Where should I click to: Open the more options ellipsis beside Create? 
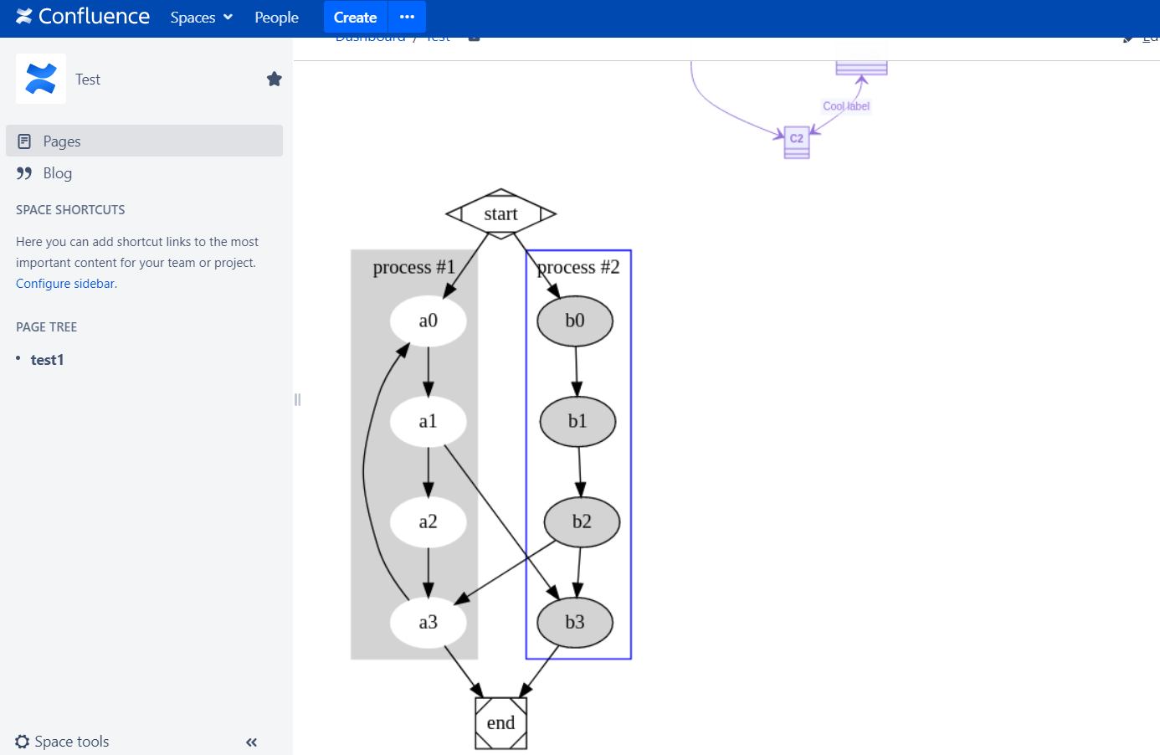(408, 17)
